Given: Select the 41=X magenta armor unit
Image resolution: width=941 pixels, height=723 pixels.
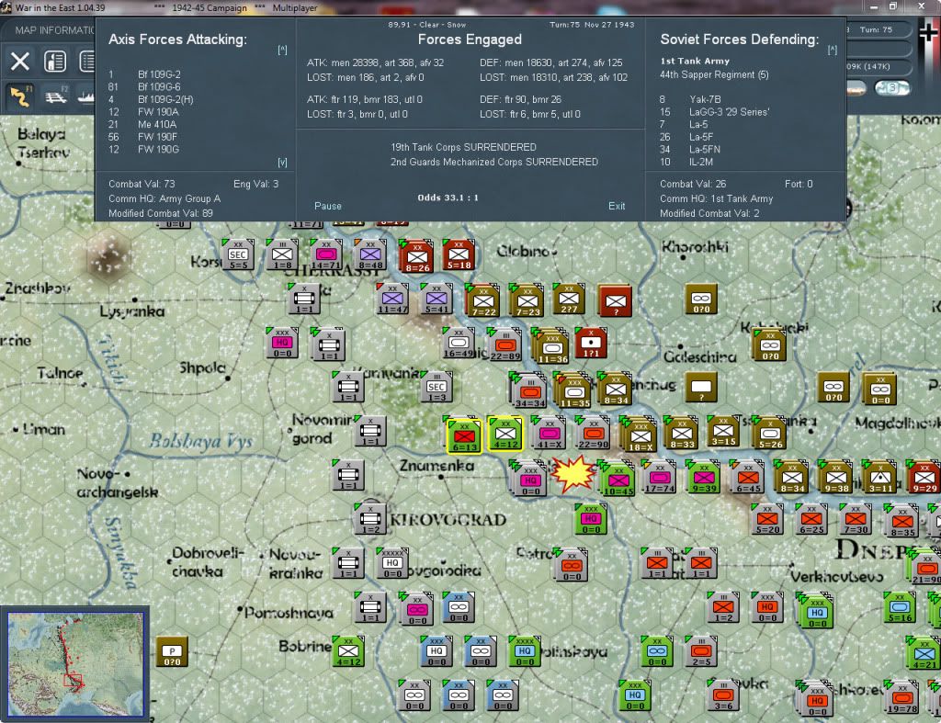Looking at the screenshot, I should [x=549, y=433].
